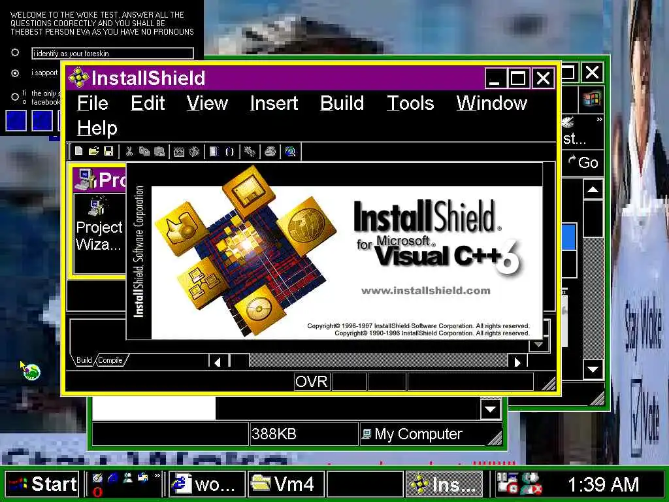Click the Save floppy disk icon
The height and width of the screenshot is (502, 669).
click(x=108, y=151)
